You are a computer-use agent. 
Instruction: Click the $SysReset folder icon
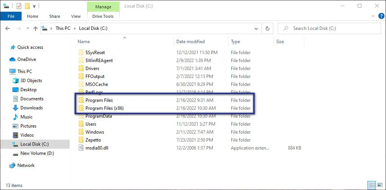click(81, 53)
